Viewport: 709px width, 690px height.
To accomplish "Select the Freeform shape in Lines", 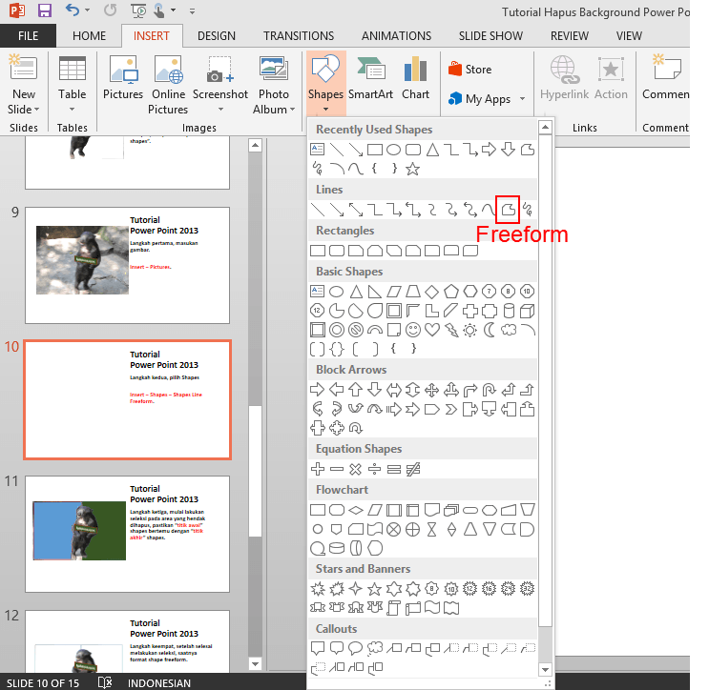I will [x=508, y=210].
